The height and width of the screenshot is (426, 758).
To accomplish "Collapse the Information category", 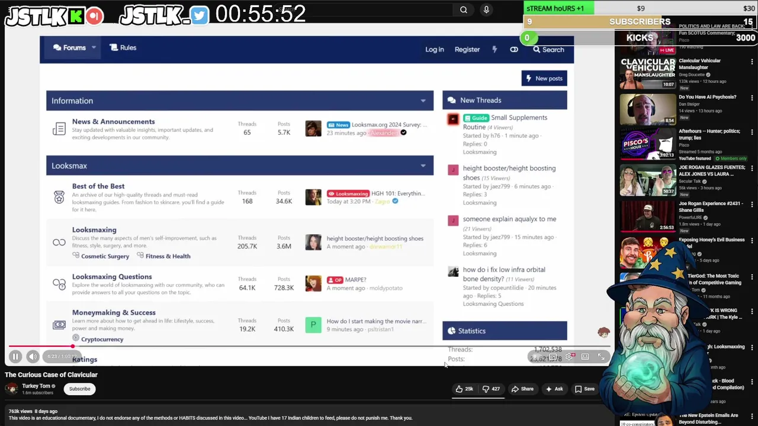I will click(x=423, y=101).
